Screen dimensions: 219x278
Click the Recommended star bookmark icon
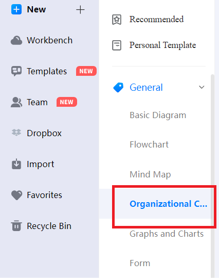[x=117, y=19]
